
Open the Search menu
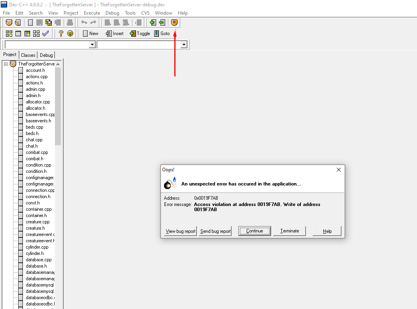coord(36,13)
